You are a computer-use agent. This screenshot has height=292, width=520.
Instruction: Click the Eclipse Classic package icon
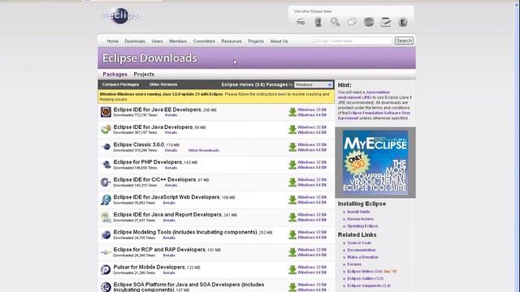(106, 147)
